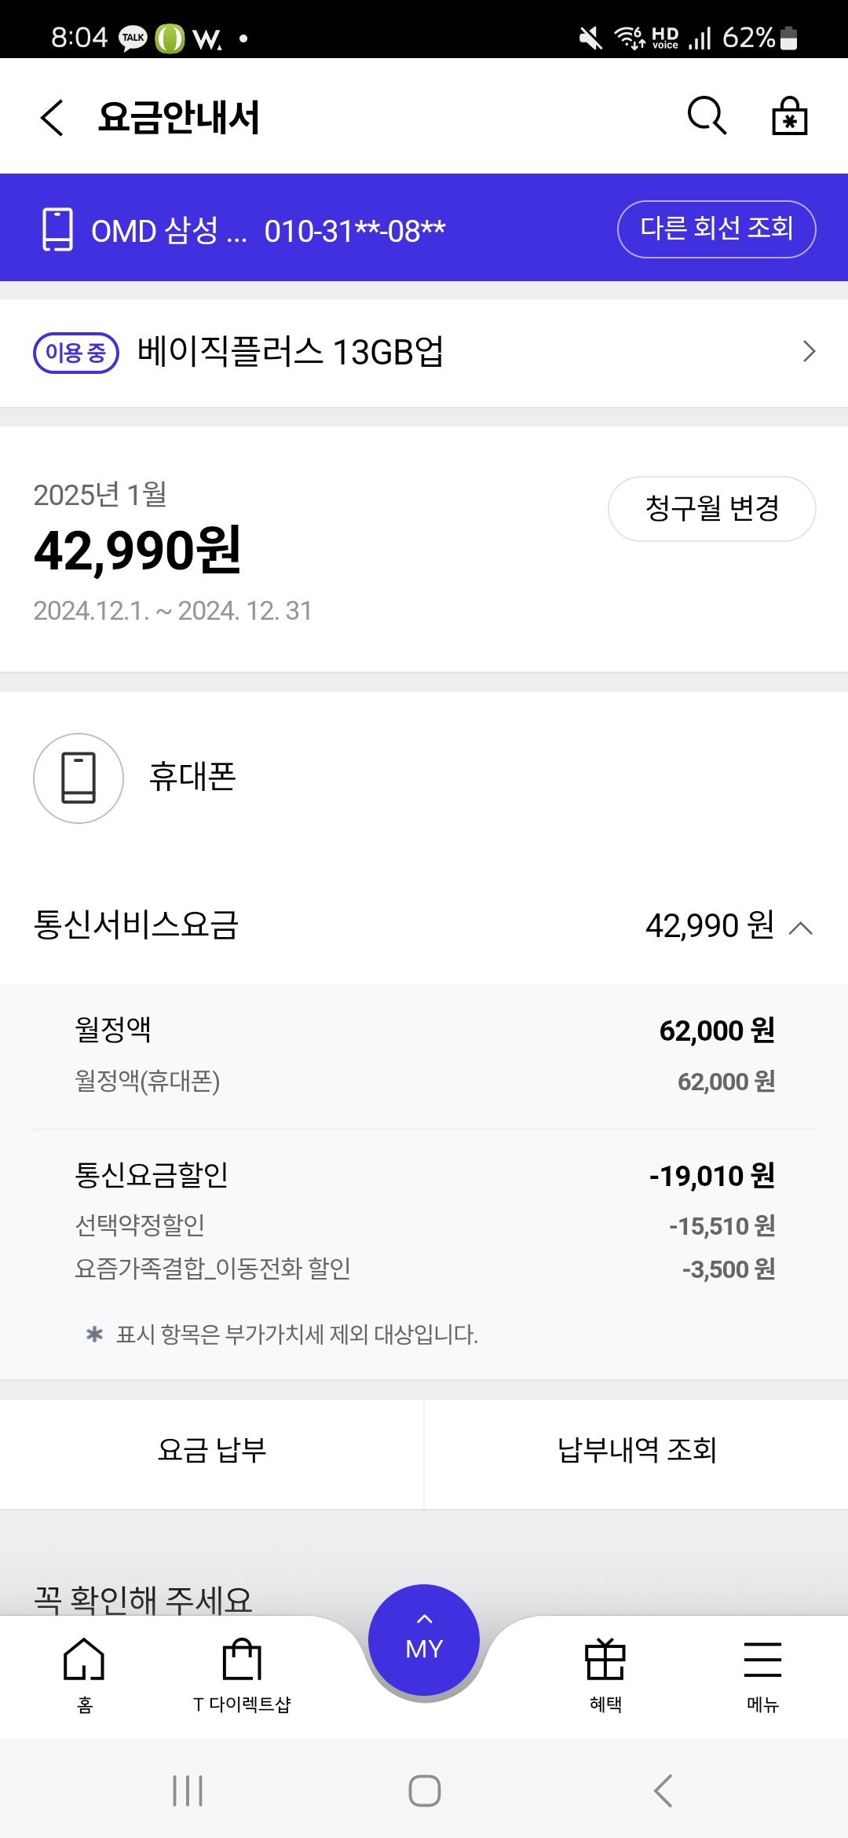Tap the back arrow beside 요금안내서
The image size is (848, 1838).
click(52, 118)
